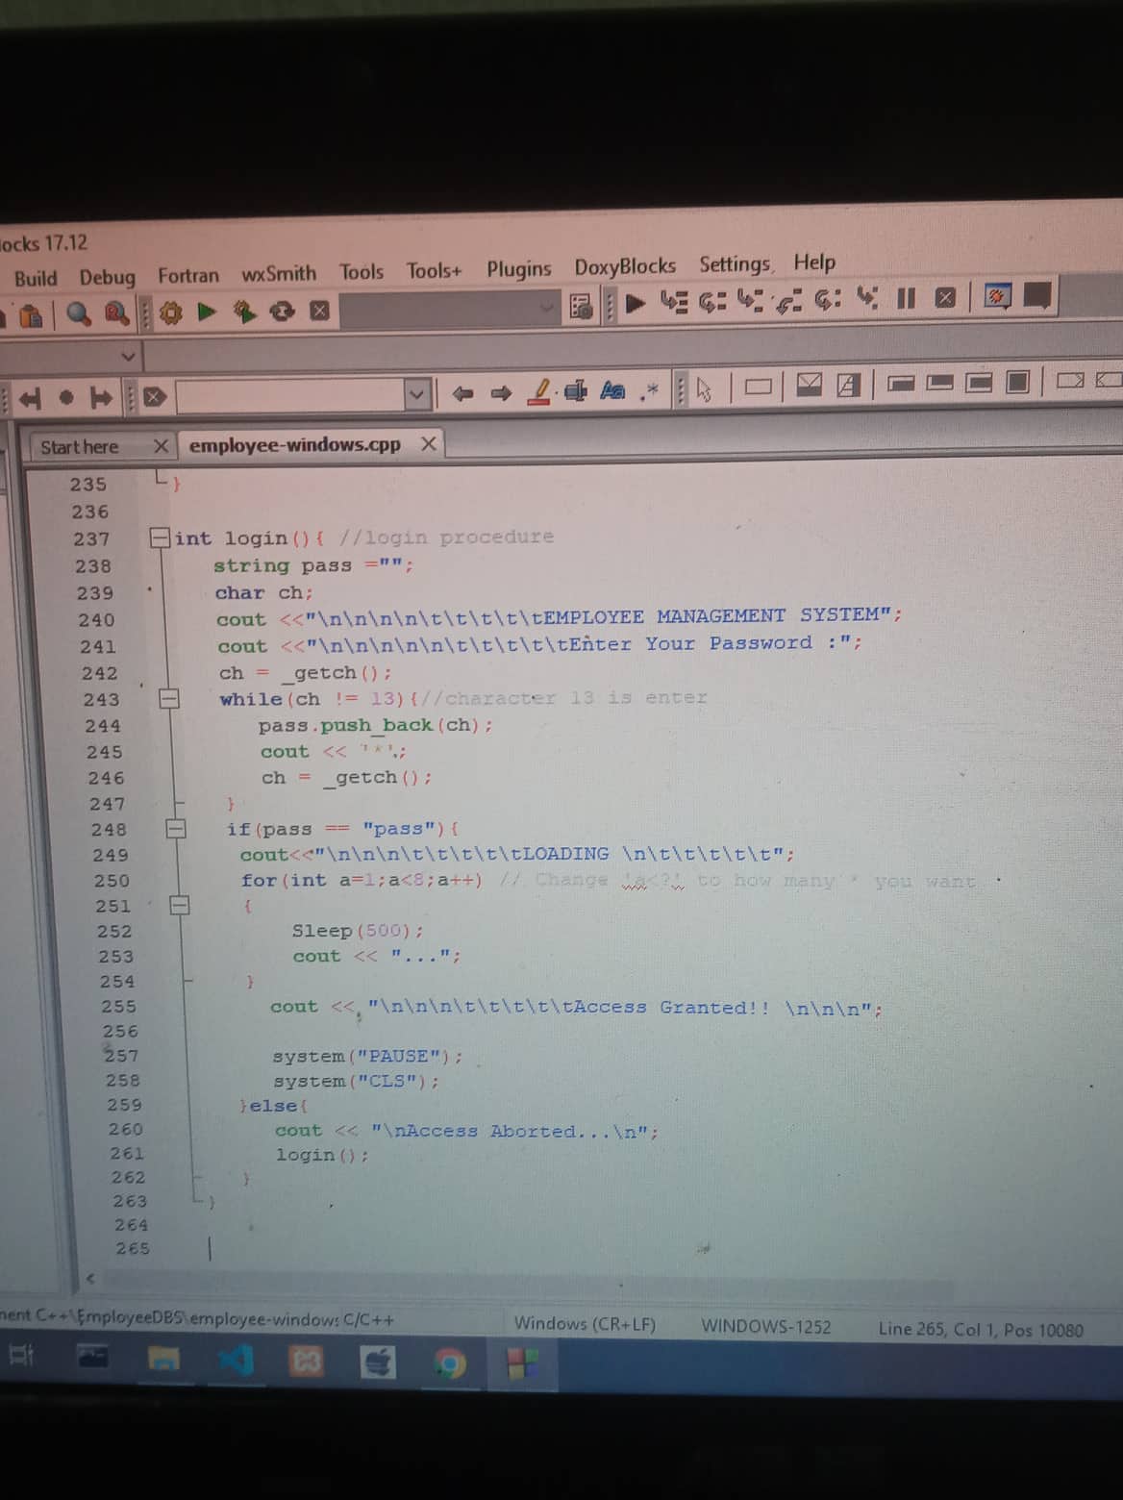Click the Abort build icon
1123x1500 pixels.
point(319,310)
